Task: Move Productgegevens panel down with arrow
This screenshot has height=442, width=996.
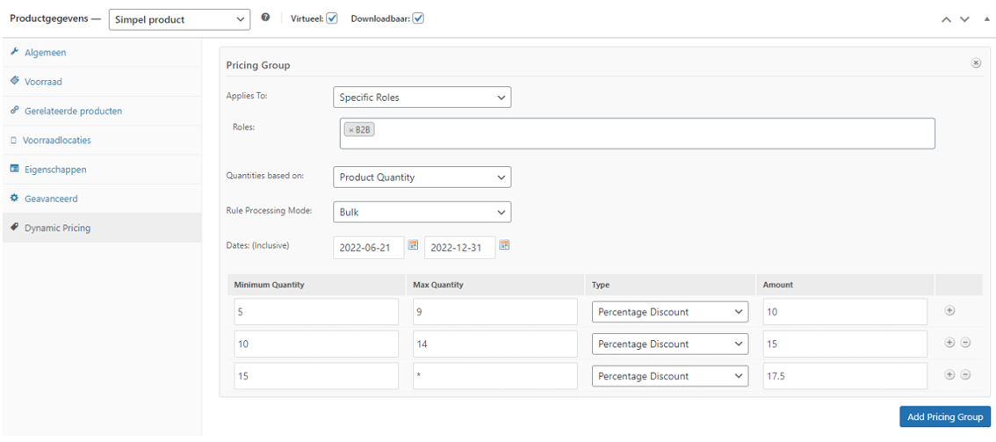Action: pyautogui.click(x=965, y=19)
